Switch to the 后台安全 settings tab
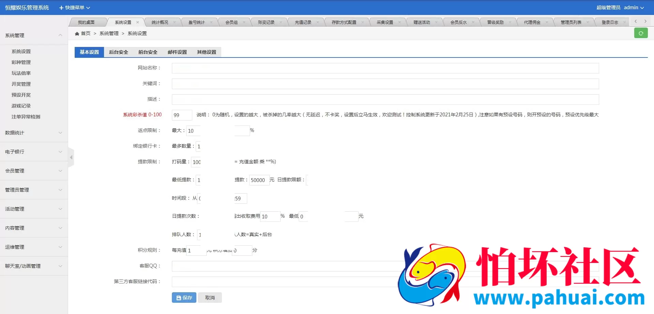The height and width of the screenshot is (314, 654). click(118, 52)
